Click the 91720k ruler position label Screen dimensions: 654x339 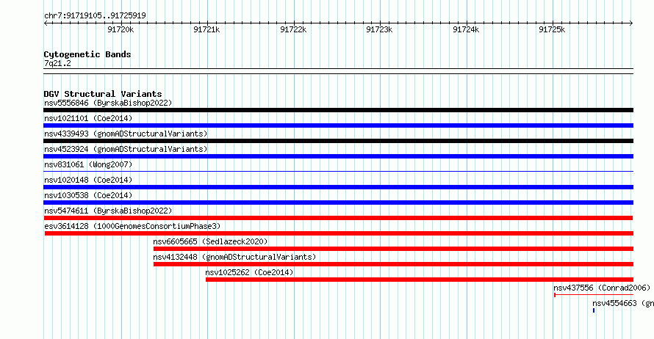click(x=121, y=29)
